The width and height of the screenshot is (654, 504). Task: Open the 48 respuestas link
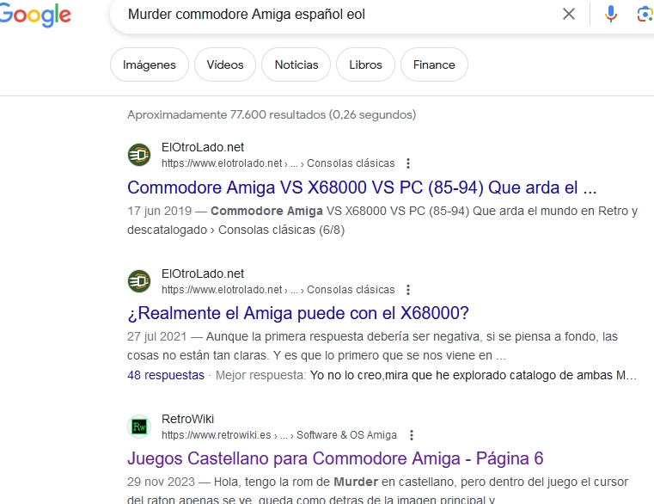click(x=166, y=375)
